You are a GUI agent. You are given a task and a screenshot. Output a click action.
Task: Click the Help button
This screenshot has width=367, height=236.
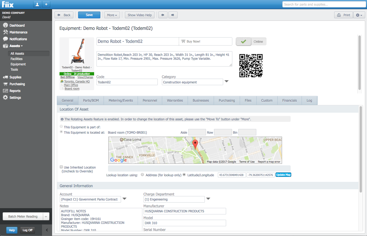click(12, 230)
